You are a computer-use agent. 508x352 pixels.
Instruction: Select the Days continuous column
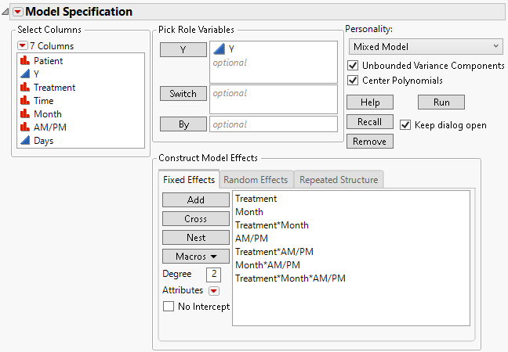[43, 141]
